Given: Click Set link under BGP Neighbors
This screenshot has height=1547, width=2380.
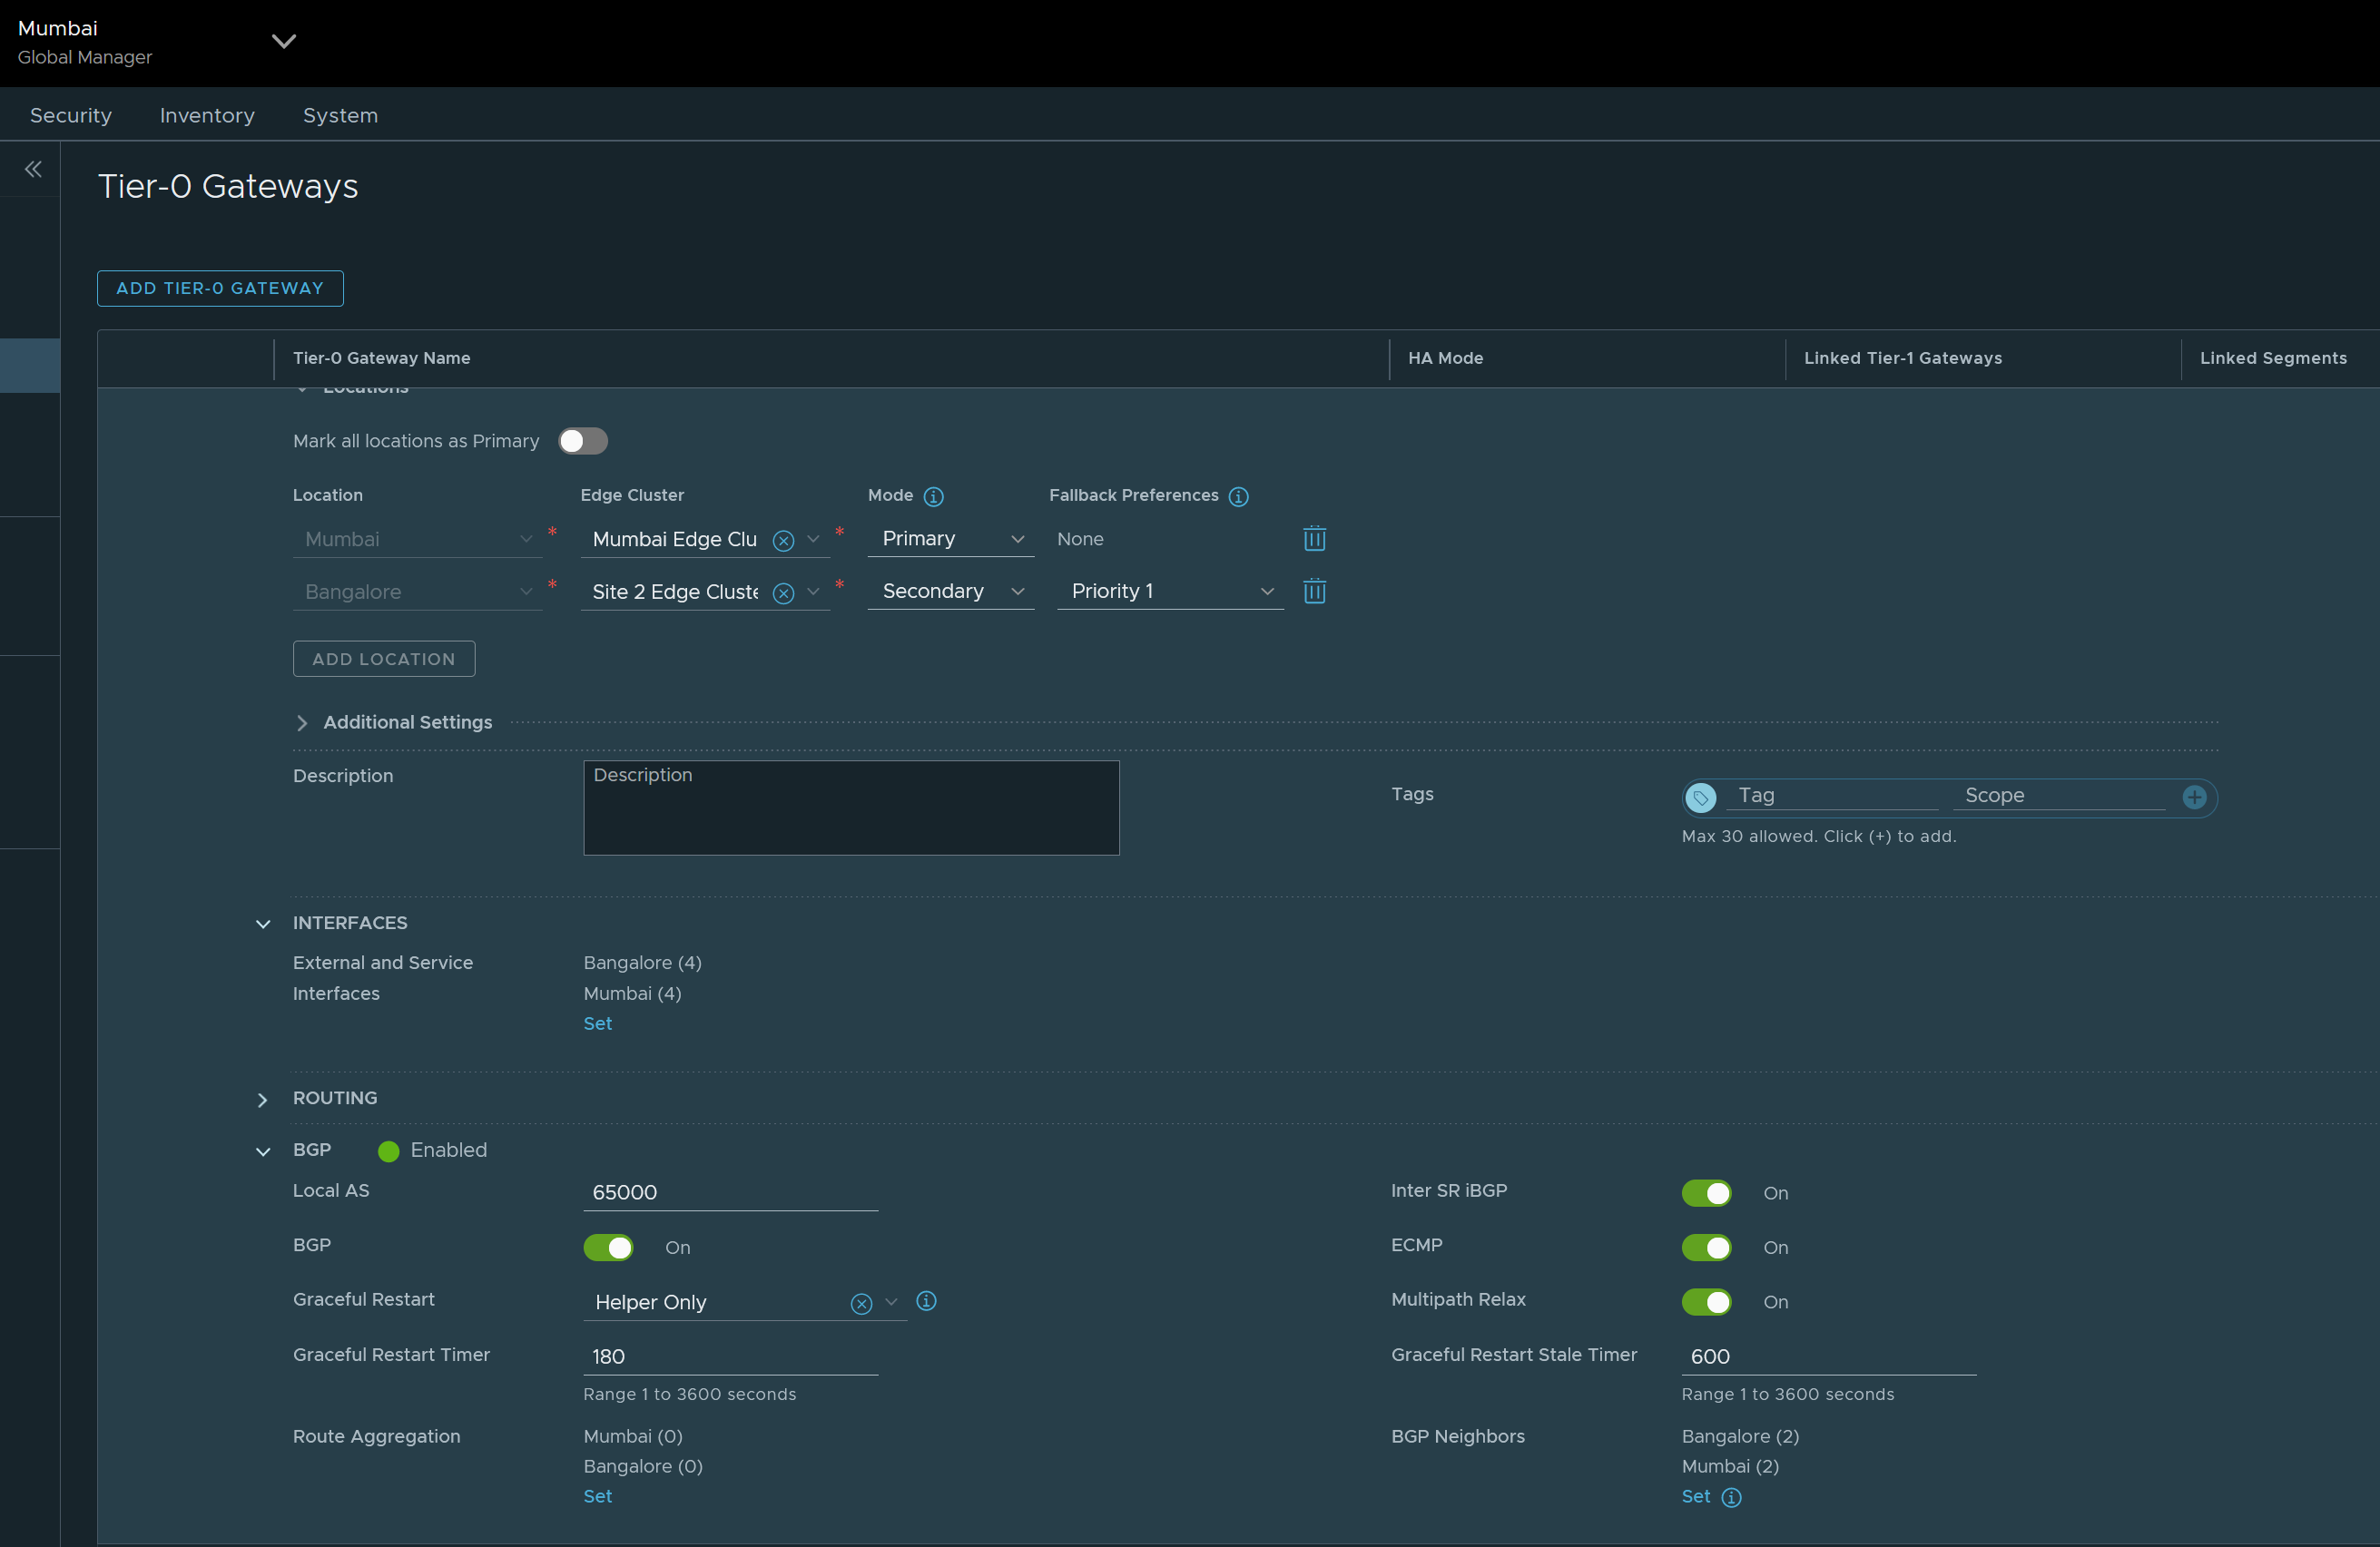Looking at the screenshot, I should click(1695, 1496).
